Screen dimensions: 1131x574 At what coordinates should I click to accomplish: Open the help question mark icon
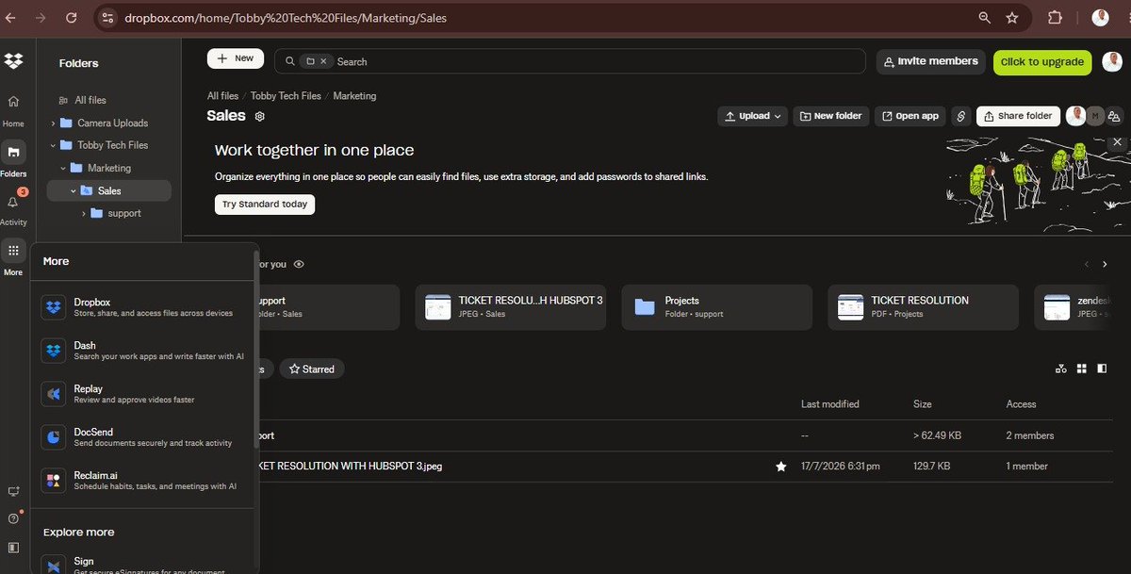(x=13, y=518)
